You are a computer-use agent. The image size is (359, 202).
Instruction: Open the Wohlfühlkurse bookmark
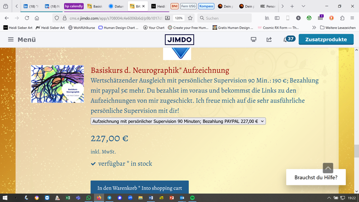[x=81, y=27]
